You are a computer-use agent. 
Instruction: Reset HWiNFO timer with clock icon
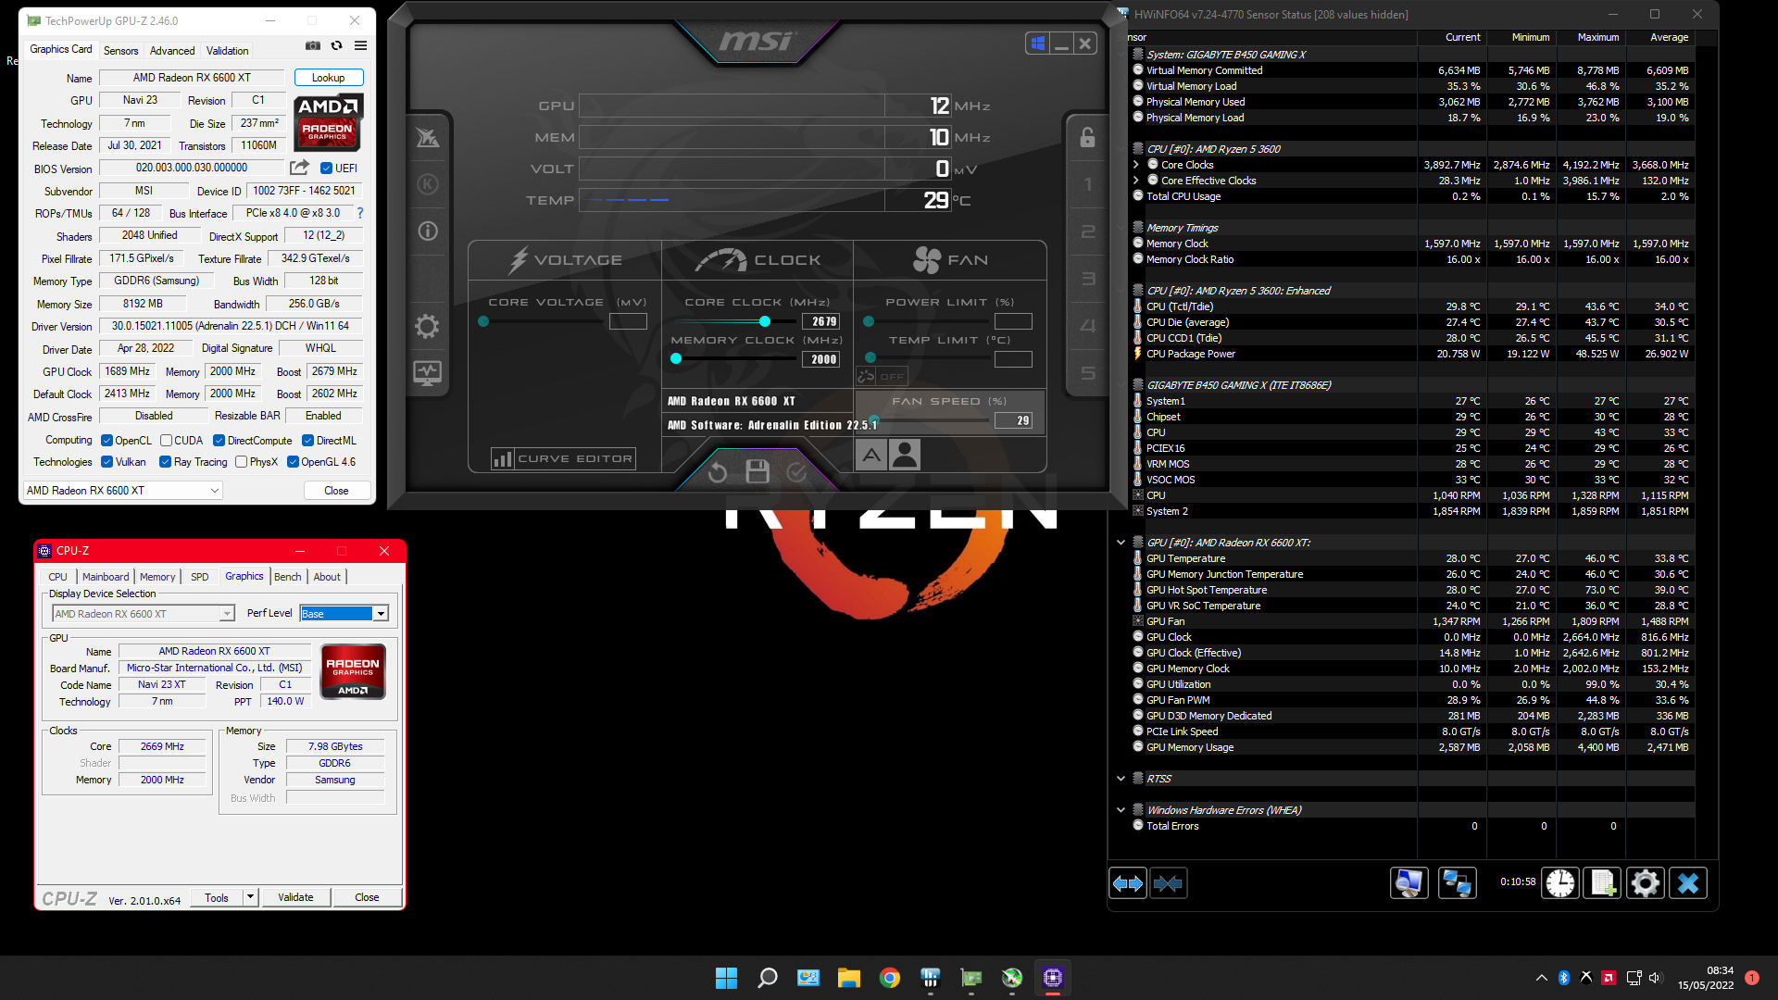click(x=1560, y=883)
